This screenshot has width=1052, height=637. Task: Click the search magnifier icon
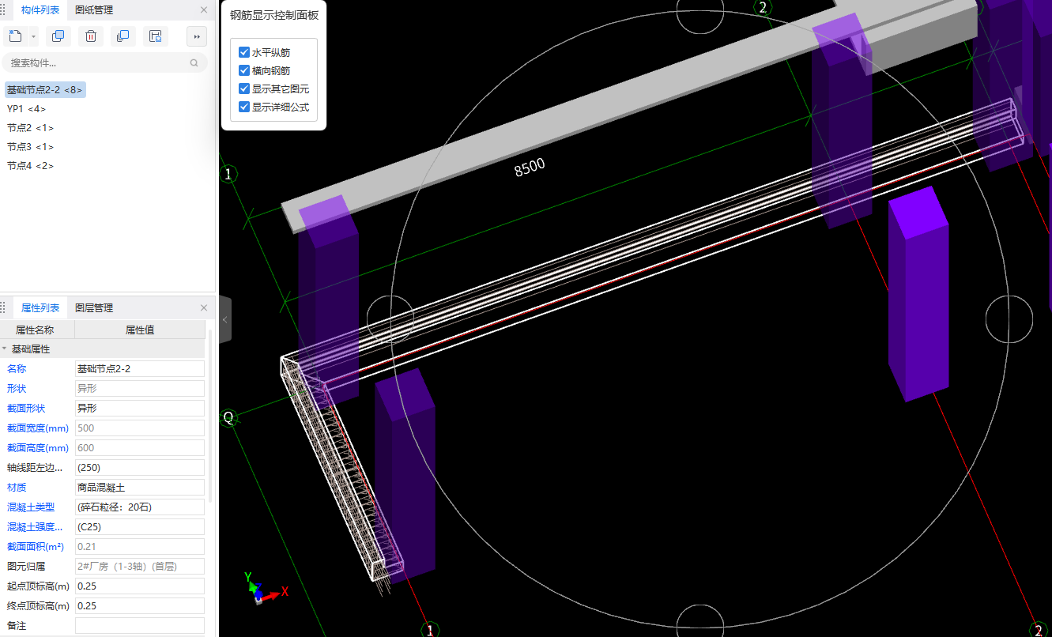pos(194,63)
